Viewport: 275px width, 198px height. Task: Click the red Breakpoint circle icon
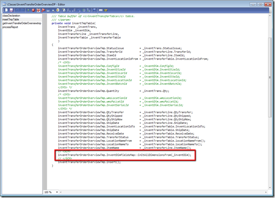click(33, 9)
